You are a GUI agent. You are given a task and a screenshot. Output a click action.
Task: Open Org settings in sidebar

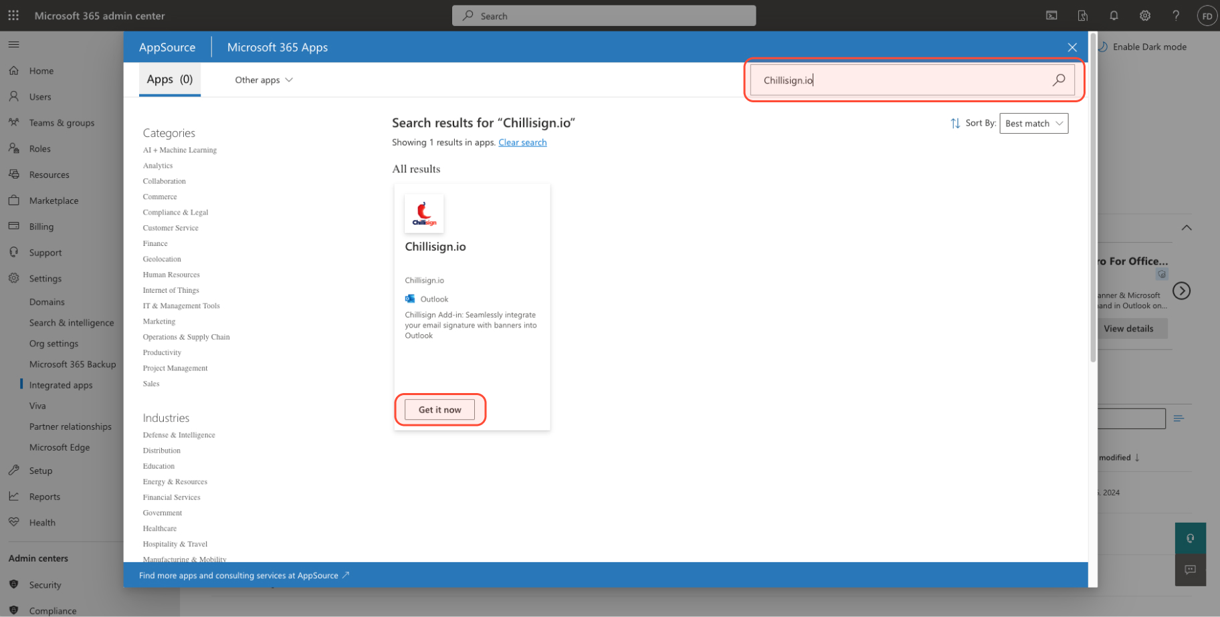54,344
